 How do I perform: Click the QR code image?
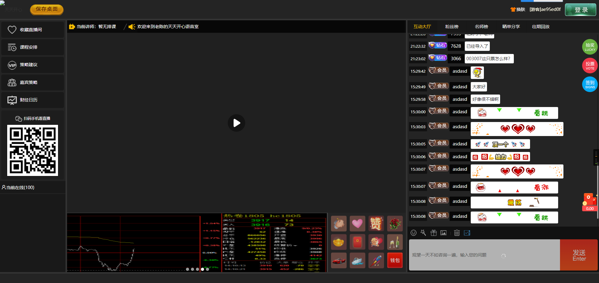[32, 150]
